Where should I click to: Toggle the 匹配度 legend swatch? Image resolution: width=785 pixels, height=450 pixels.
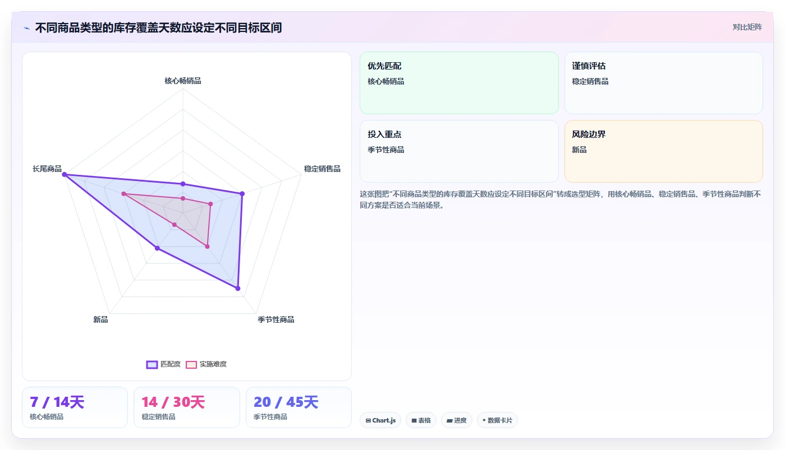[152, 364]
